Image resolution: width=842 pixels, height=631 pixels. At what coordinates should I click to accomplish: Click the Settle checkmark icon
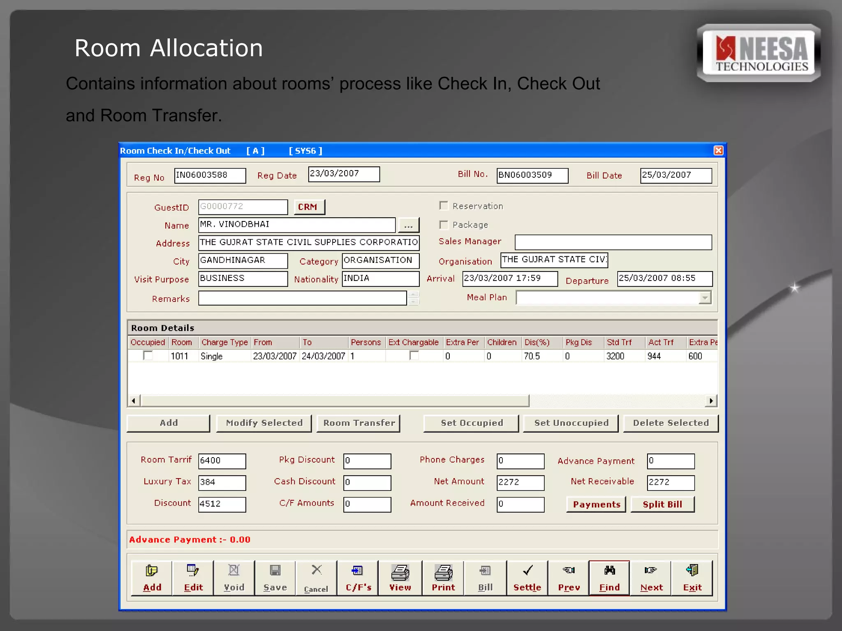tap(527, 578)
